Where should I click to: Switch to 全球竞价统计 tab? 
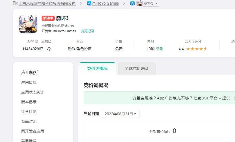click(x=137, y=69)
